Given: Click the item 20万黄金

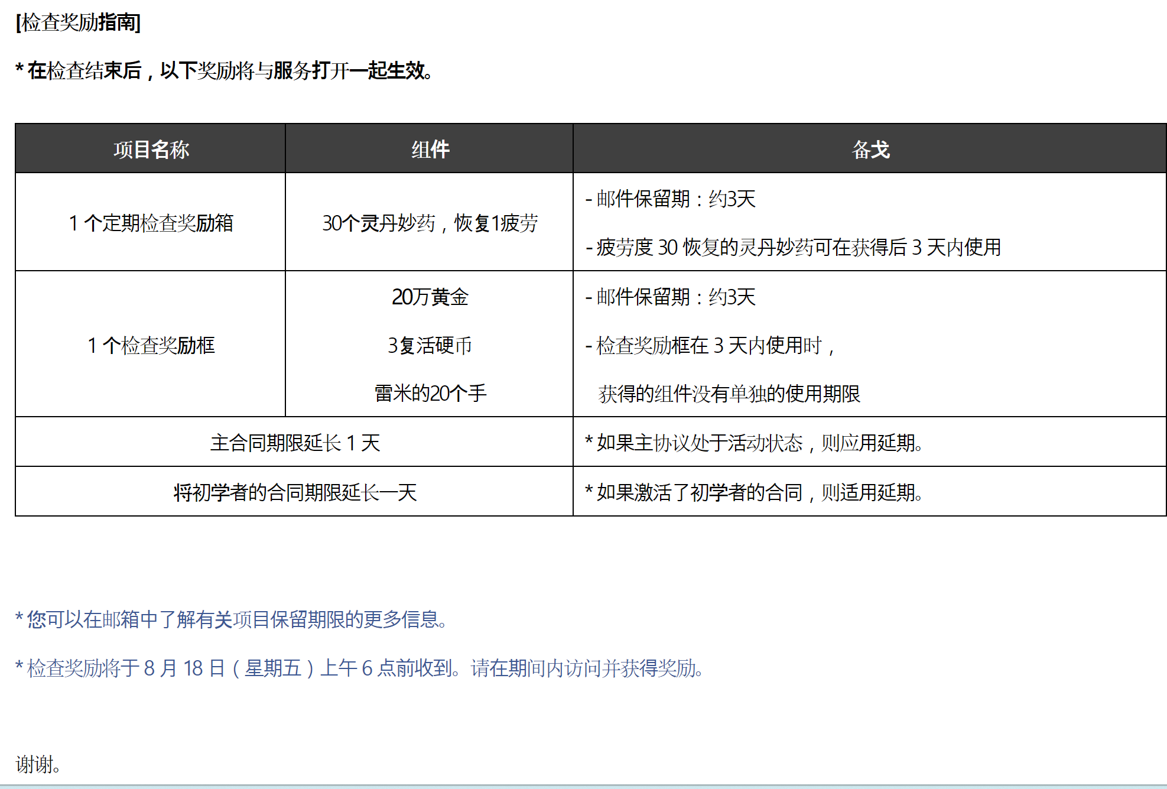Looking at the screenshot, I should [430, 297].
